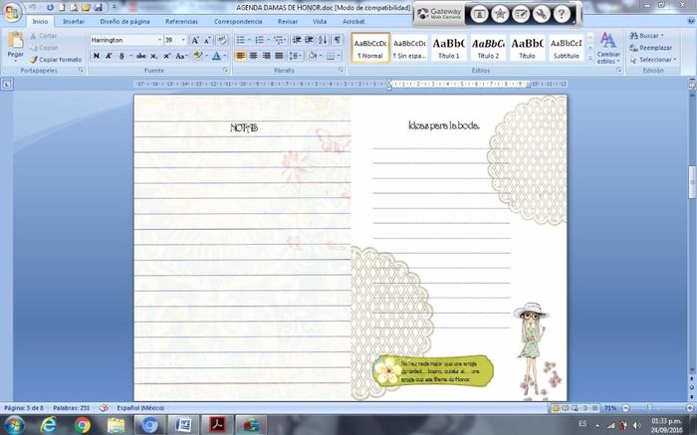Decrease paragraph indent

[297, 41]
